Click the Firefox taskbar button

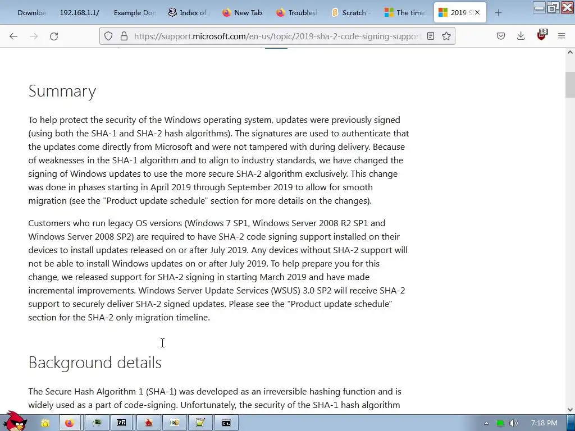70,423
